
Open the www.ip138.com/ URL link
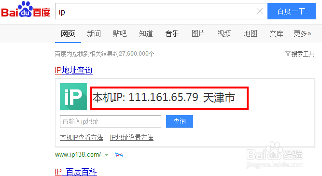[78, 155]
